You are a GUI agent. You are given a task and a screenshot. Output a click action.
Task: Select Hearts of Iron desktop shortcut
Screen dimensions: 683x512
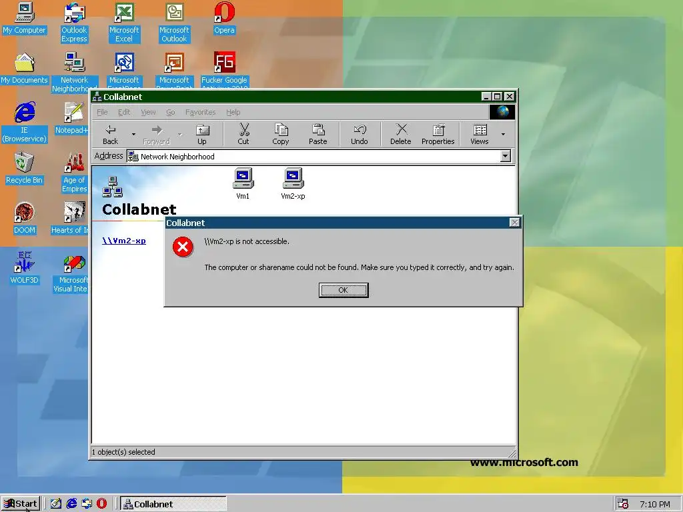point(71,218)
